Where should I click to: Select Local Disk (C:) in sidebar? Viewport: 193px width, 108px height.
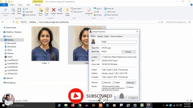point(13,60)
